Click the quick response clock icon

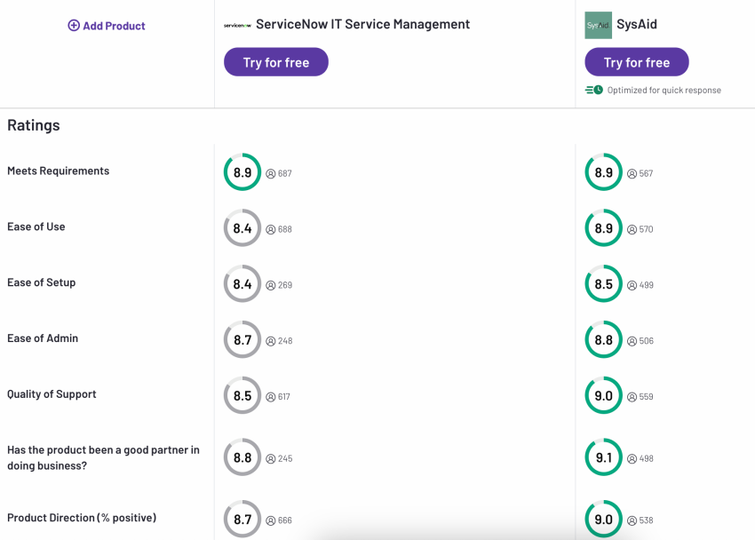click(593, 90)
